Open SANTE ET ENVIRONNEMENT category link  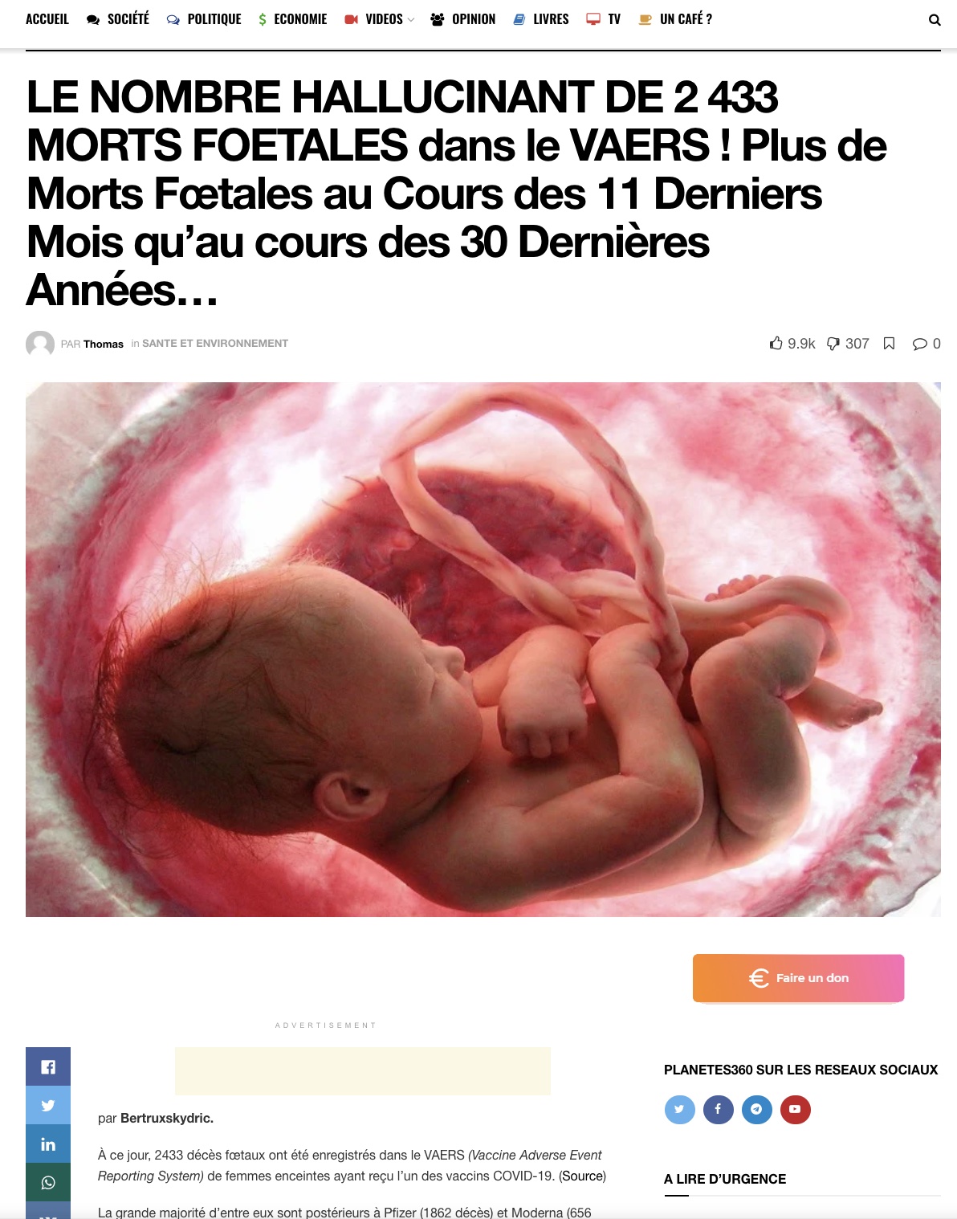215,343
